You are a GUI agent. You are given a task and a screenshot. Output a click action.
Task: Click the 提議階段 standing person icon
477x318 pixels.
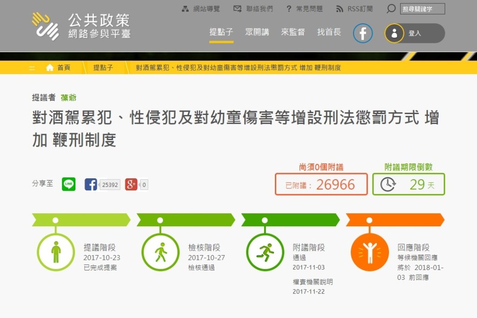[x=56, y=252]
